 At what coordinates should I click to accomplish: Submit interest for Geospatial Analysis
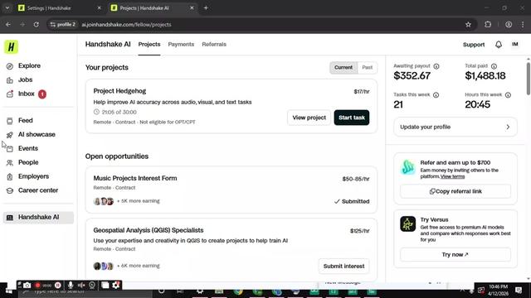343,267
